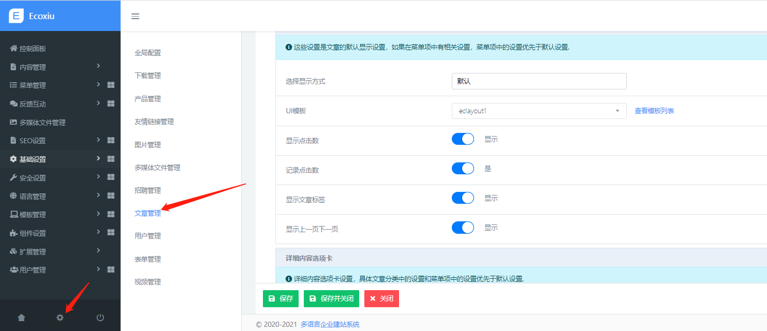Select 文章管理 in the settings list
The height and width of the screenshot is (331, 767).
[x=148, y=213]
